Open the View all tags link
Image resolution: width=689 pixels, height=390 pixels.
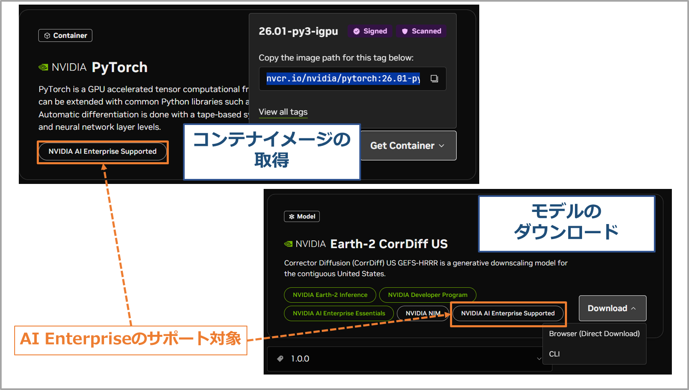283,112
